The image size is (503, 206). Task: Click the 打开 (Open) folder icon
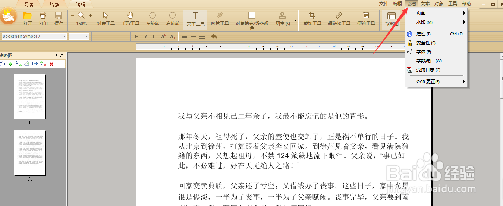click(27, 16)
